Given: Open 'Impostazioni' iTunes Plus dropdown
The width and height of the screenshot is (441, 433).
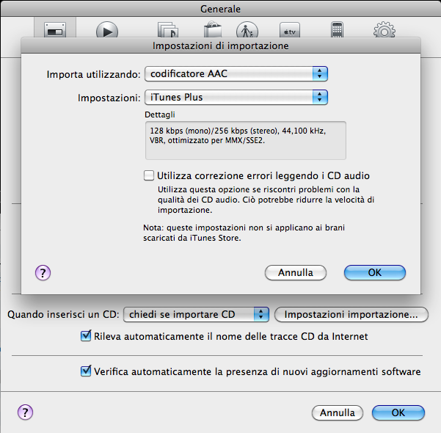Looking at the screenshot, I should coord(236,98).
